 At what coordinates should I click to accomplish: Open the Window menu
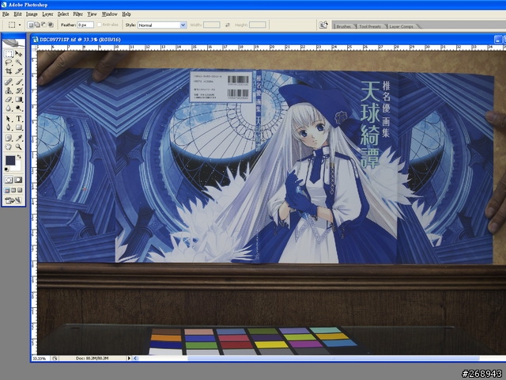pos(109,14)
